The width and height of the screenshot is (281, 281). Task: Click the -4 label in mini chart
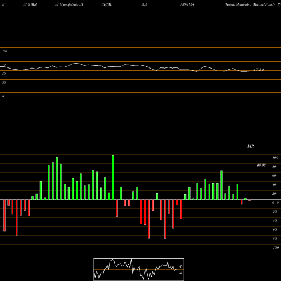point(180,273)
